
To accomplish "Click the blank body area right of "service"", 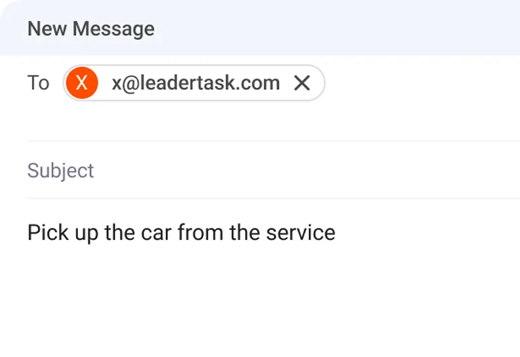I will click(427, 233).
